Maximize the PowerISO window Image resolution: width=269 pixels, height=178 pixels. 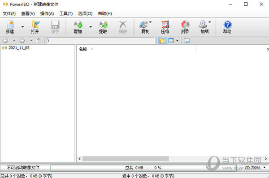(246, 4)
